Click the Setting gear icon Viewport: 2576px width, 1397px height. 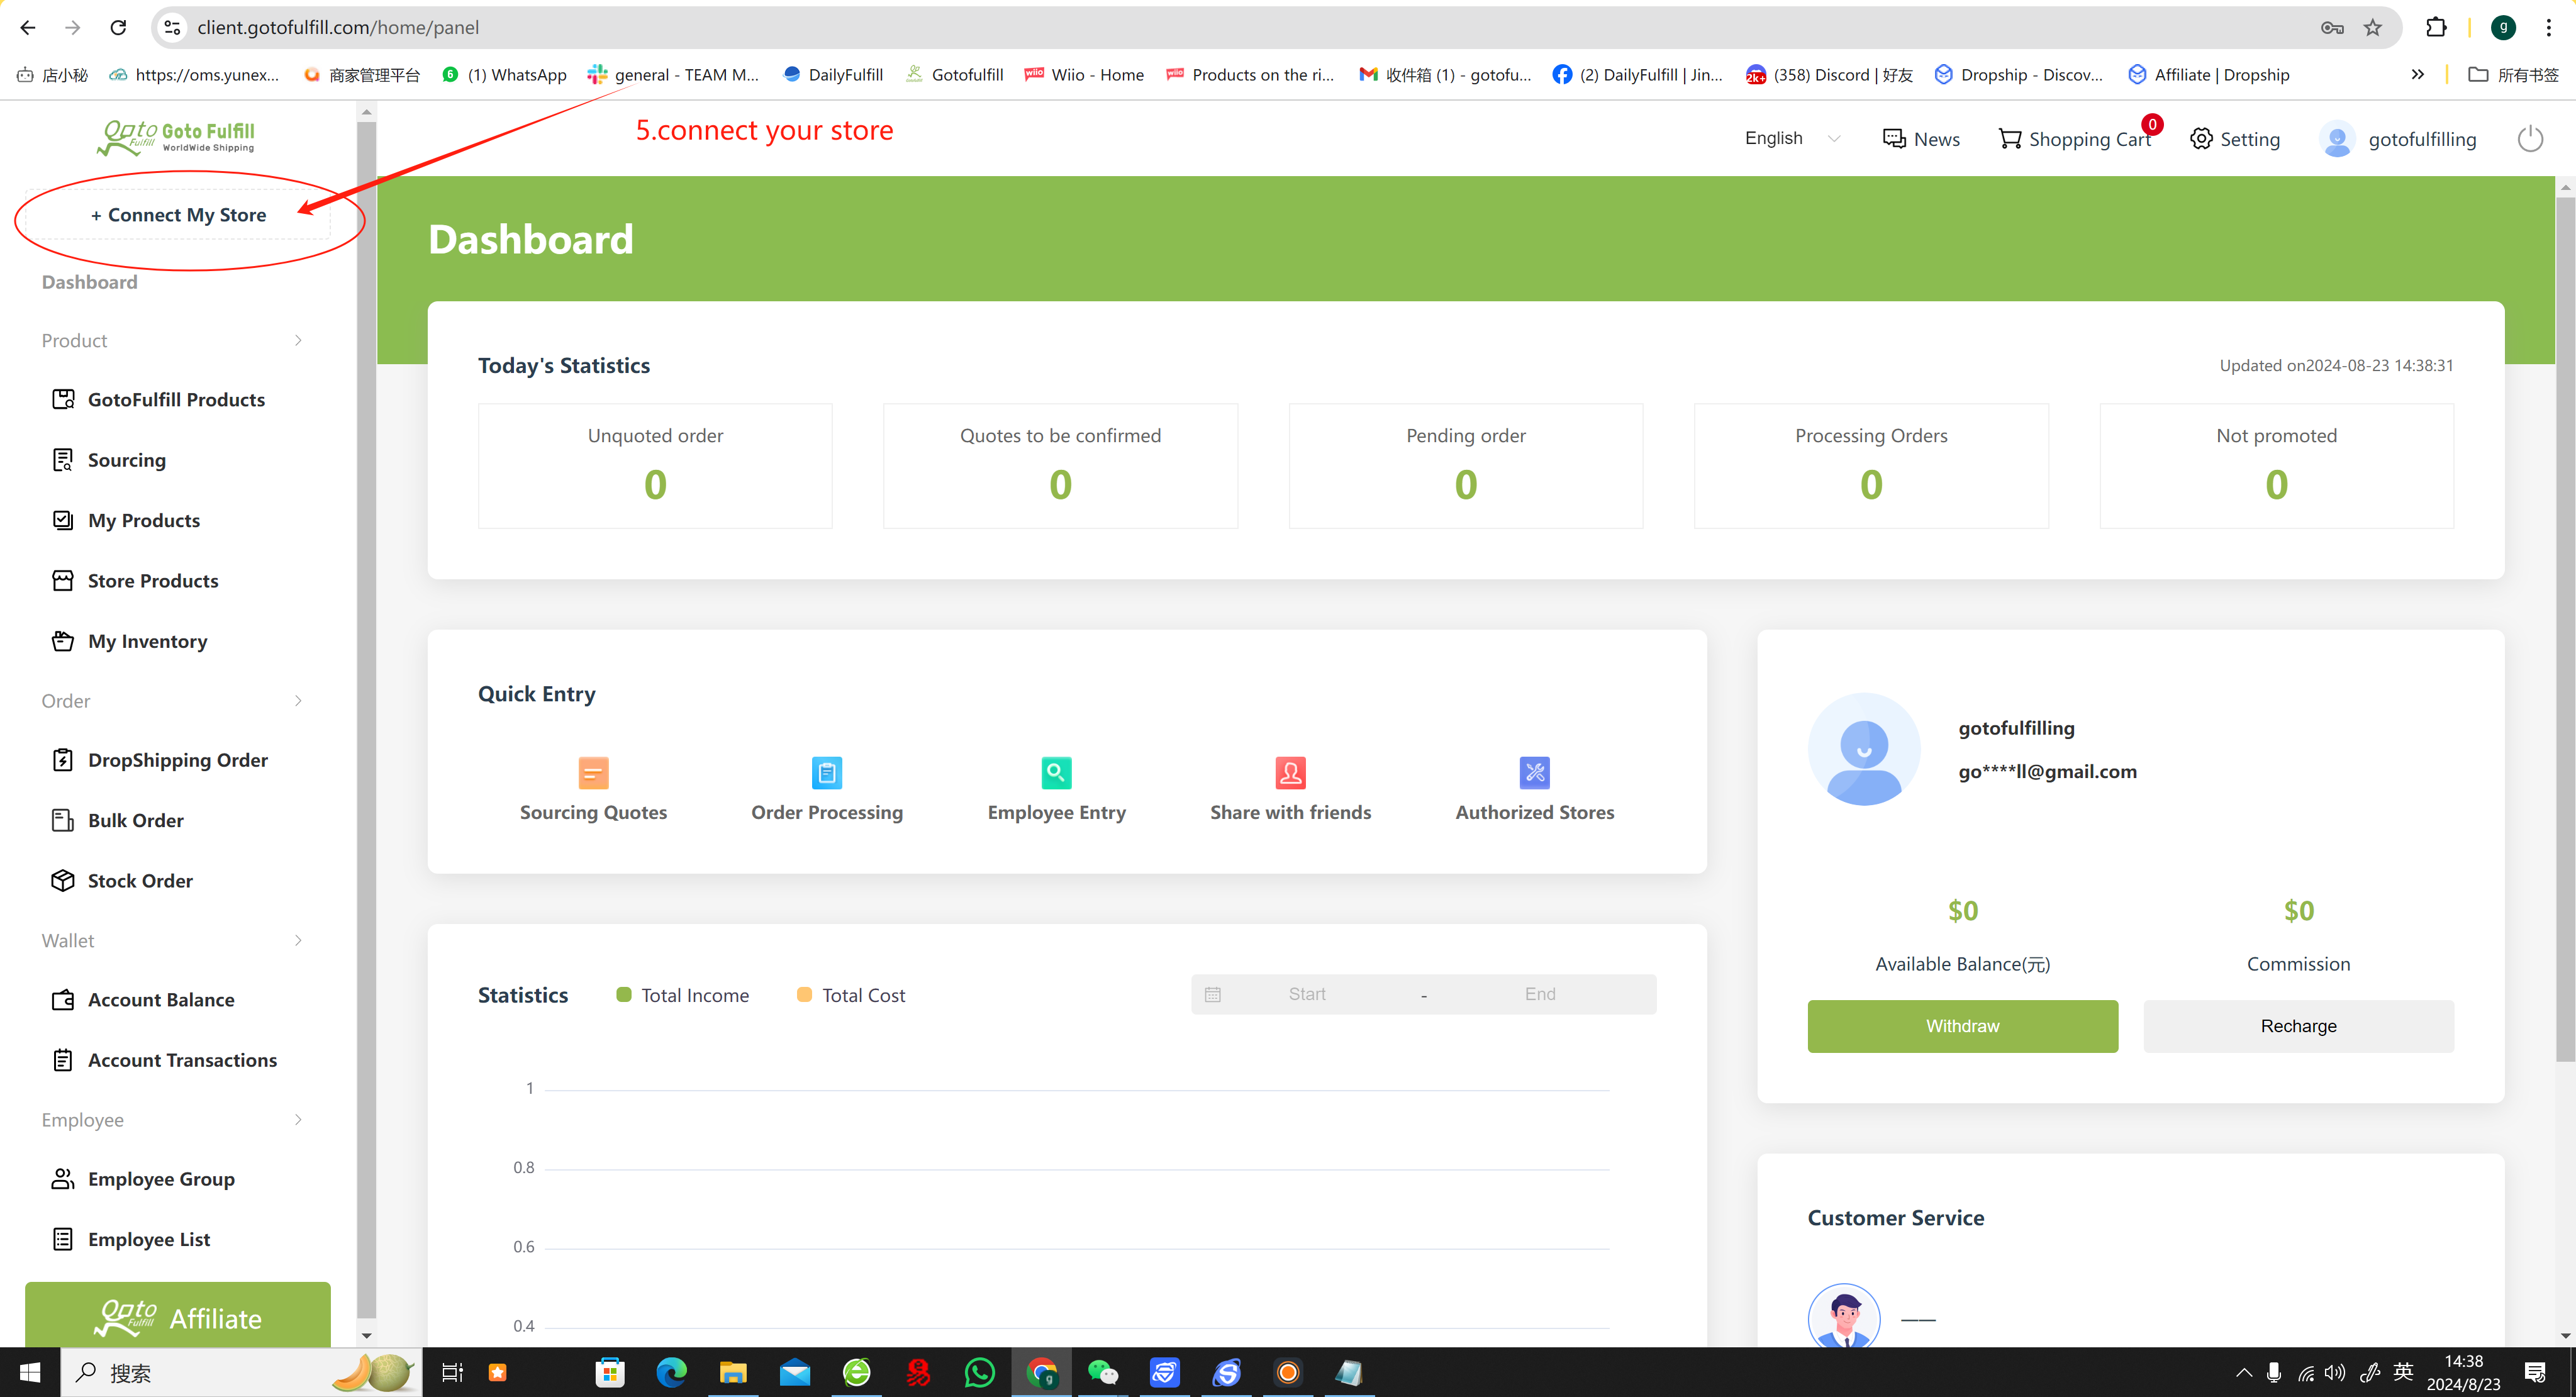2201,139
